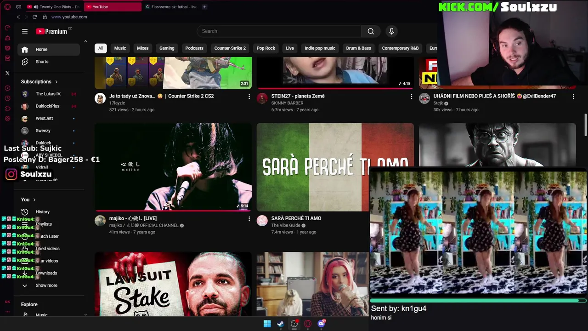
Task: Open DuklockPlus subscription channel
Action: click(x=48, y=106)
